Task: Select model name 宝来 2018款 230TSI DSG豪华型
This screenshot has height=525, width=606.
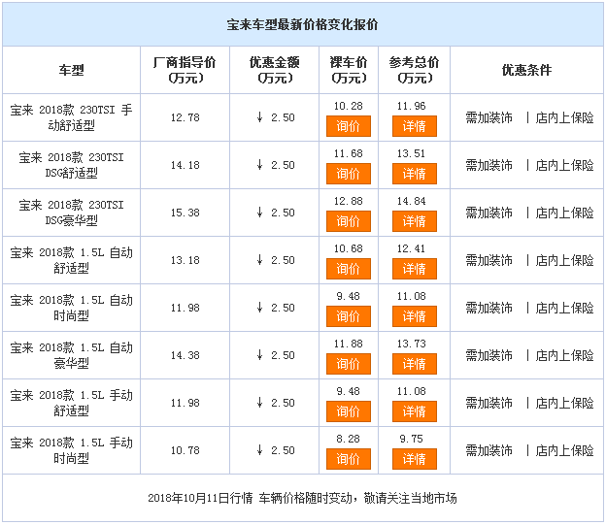Action: click(x=71, y=213)
